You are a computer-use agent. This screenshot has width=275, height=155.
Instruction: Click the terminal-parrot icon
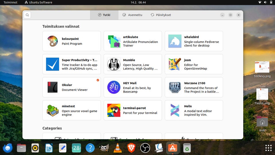coord(114,110)
